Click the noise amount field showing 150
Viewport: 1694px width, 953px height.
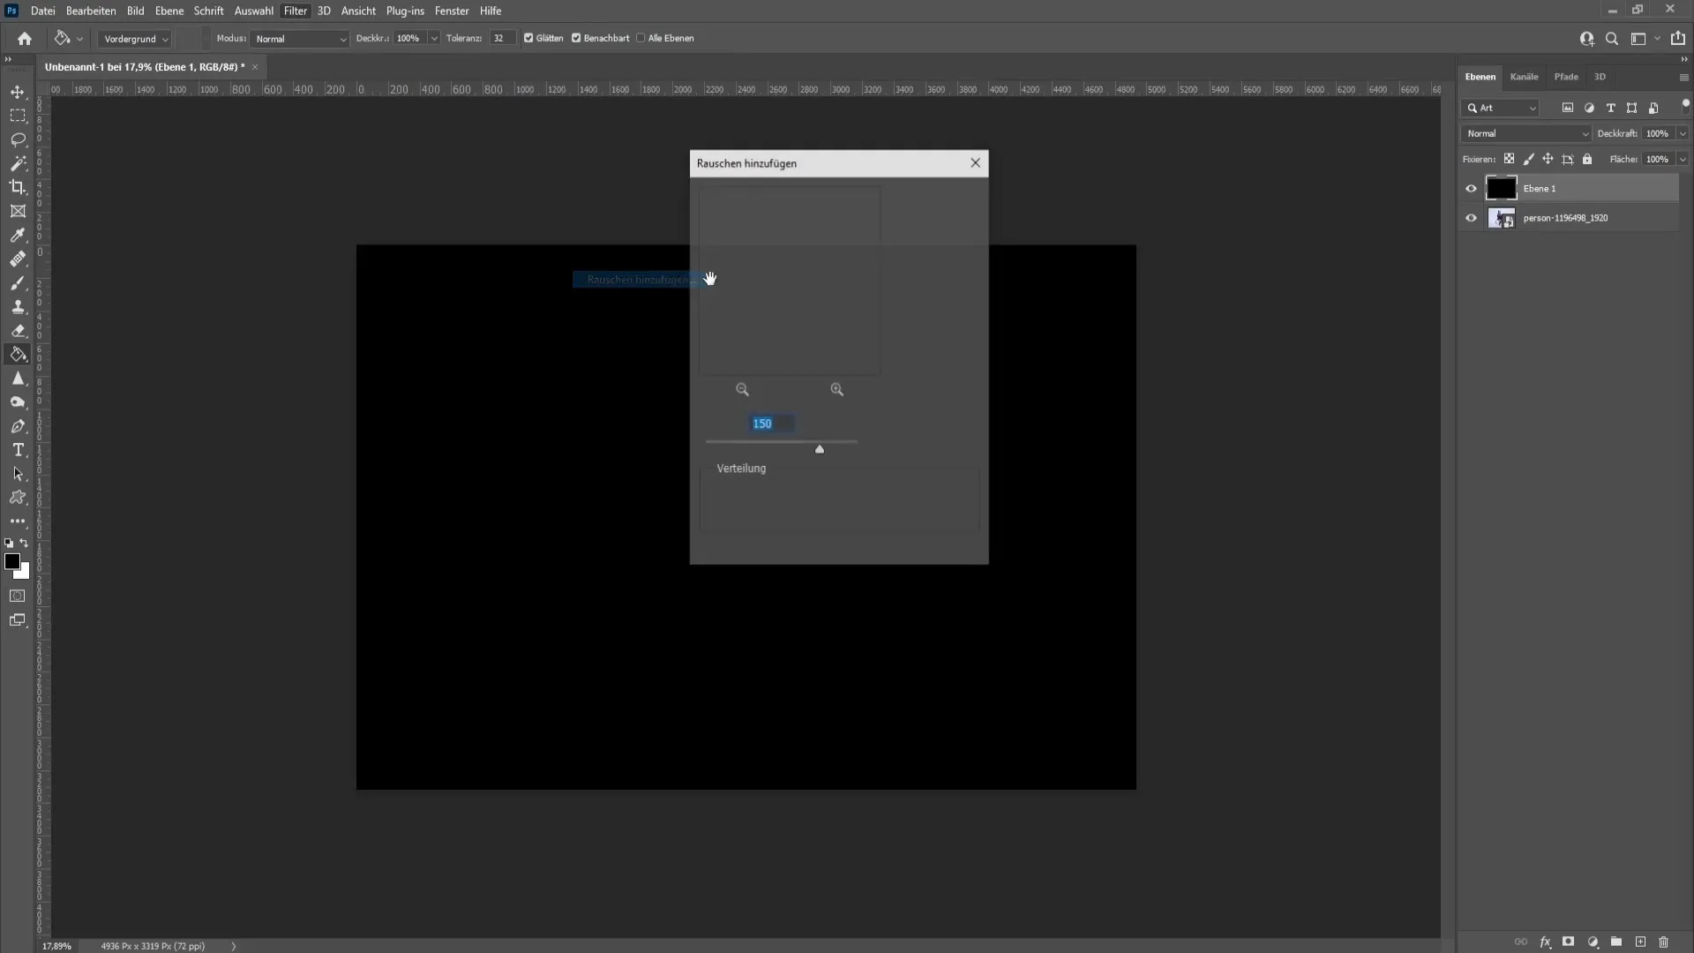coord(771,424)
